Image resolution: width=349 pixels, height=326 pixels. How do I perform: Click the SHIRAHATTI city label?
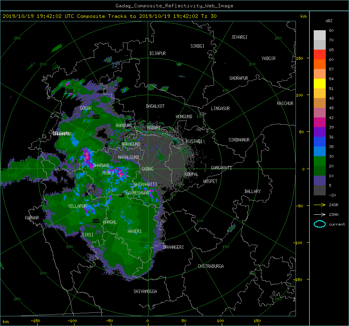click(x=145, y=185)
